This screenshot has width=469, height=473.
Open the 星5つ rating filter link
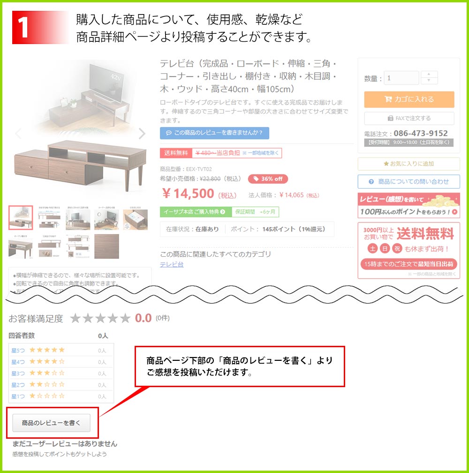coord(18,351)
